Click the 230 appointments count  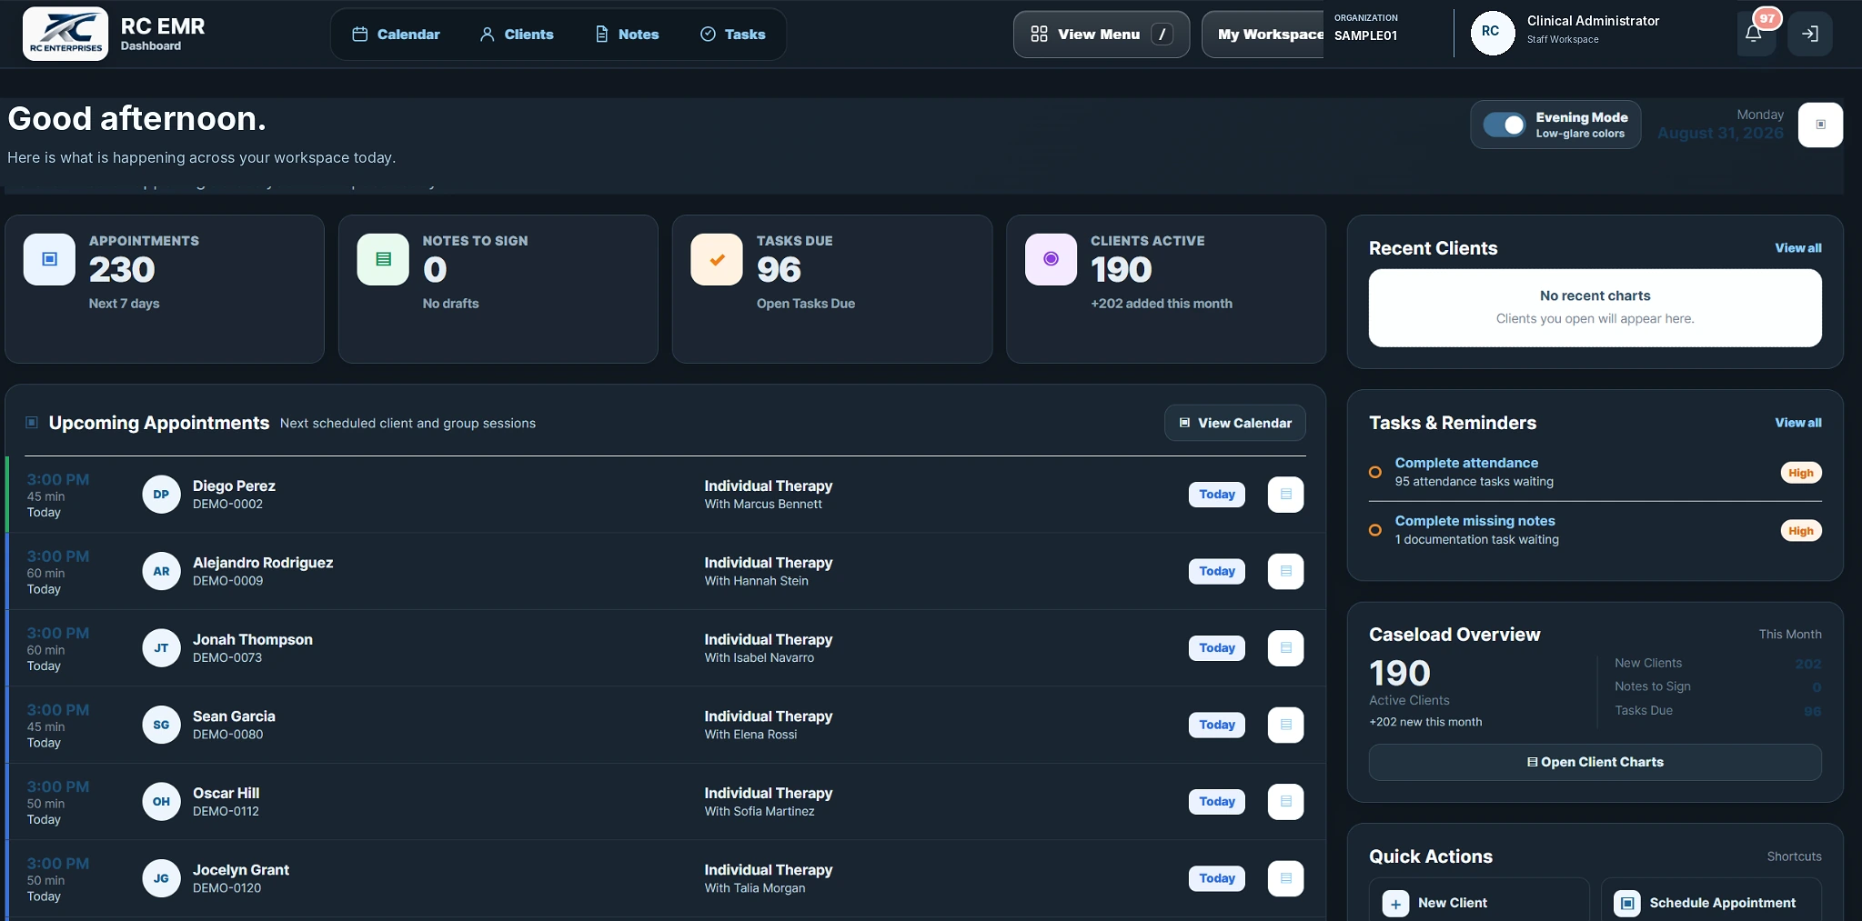click(x=122, y=269)
